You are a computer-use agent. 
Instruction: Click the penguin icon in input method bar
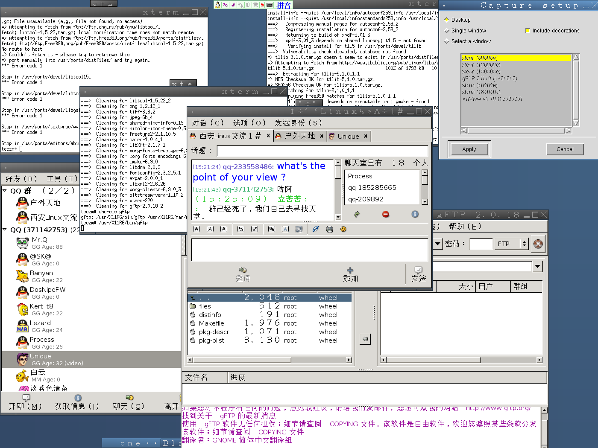coord(218,5)
